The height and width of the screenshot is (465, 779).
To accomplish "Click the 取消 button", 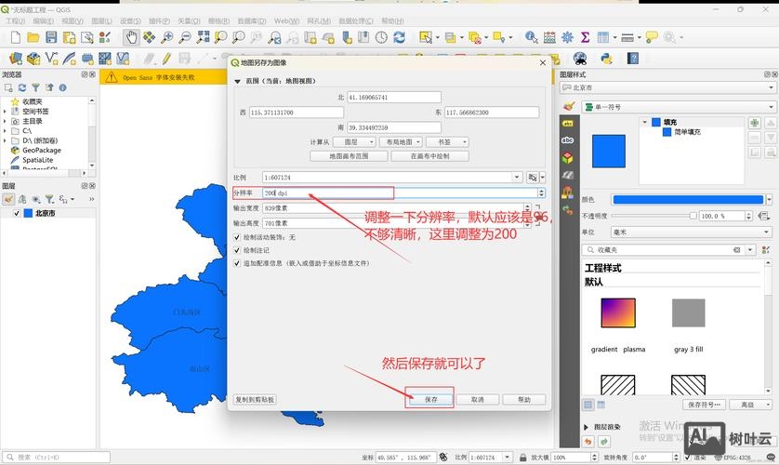I will point(478,399).
